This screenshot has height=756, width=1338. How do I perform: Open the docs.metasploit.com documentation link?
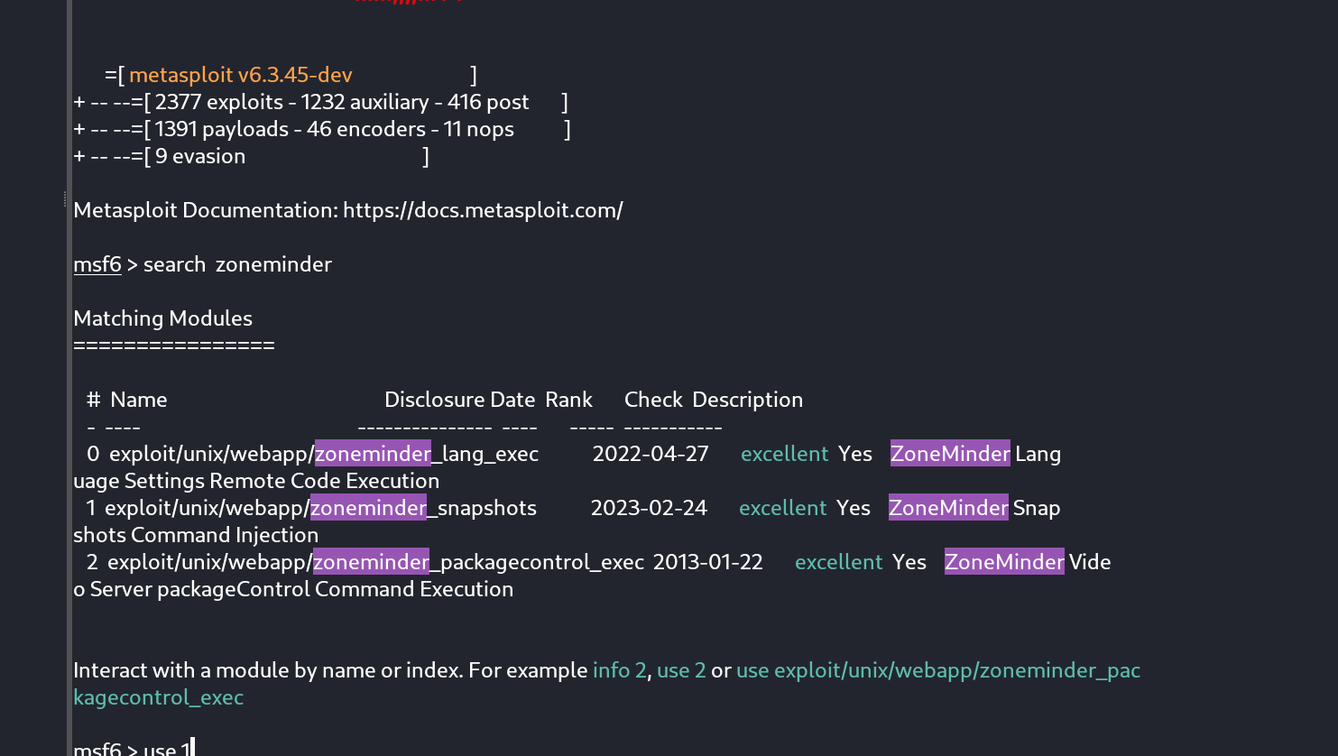coord(483,210)
